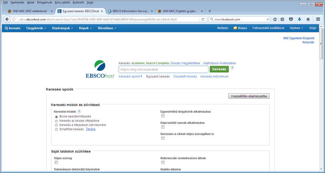Screen dimensions: 325x173
Task: Click the search magnifier icon in search box
Action: (212, 20)
